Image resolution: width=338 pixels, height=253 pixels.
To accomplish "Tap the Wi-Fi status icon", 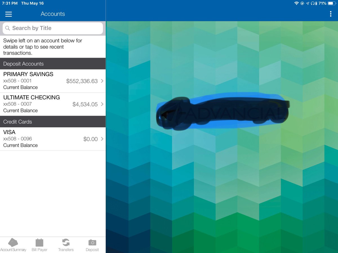I will [x=296, y=3].
